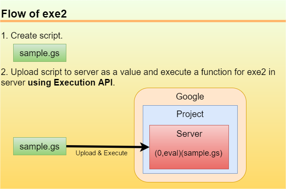
Task: Select the '(0,eval)(sample.gs)' text
Action: 188,153
